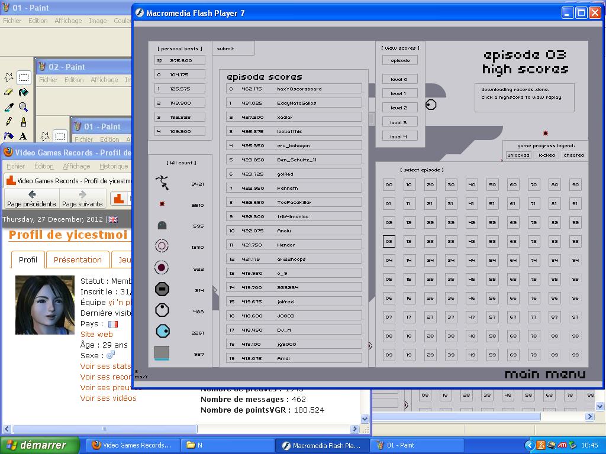The height and width of the screenshot is (454, 606).
Task: View scores for level 2
Action: pos(399,108)
